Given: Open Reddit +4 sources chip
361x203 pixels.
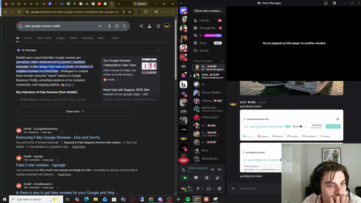Looking at the screenshot, I should pyautogui.click(x=68, y=85).
